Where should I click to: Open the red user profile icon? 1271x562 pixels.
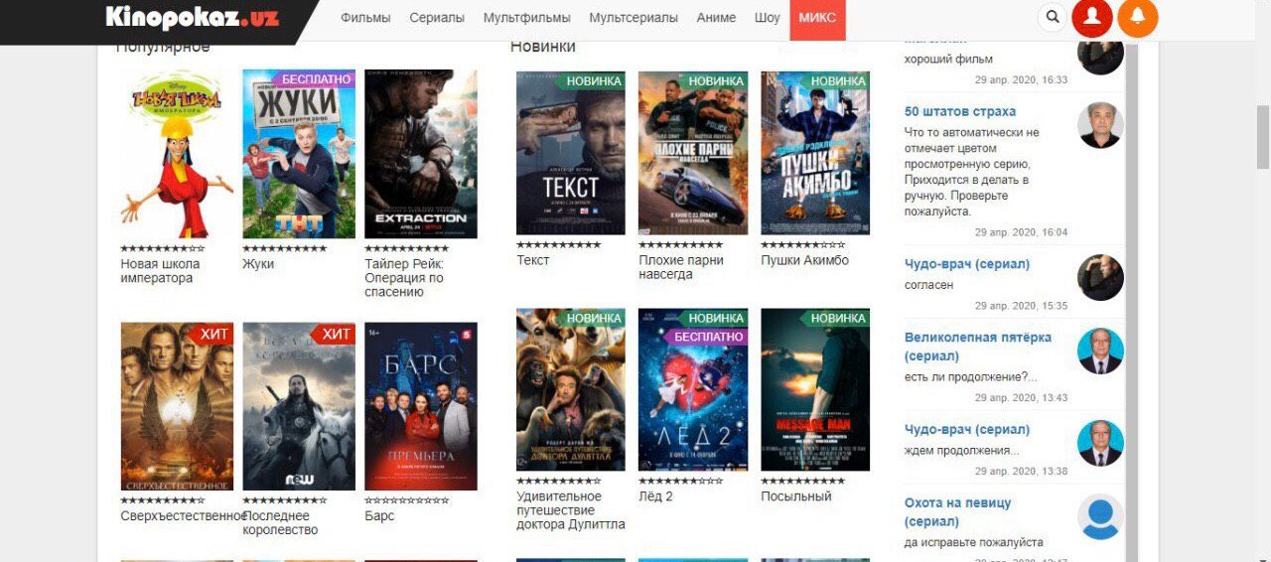pos(1092,17)
